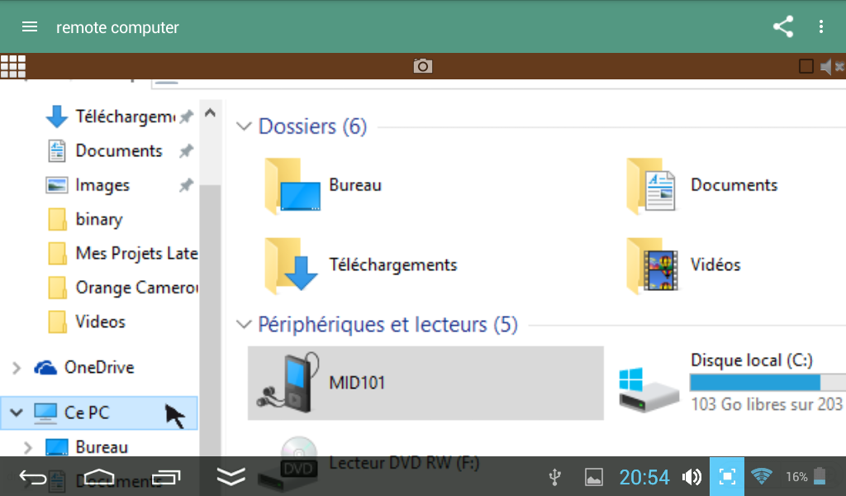Select Bureau under Ce PC in the tree

(102, 447)
